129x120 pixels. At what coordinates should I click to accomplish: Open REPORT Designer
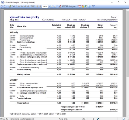point(67,6)
